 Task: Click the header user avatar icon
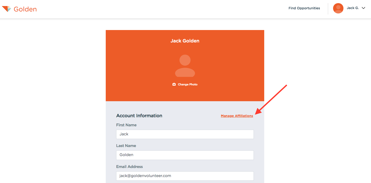(338, 8)
